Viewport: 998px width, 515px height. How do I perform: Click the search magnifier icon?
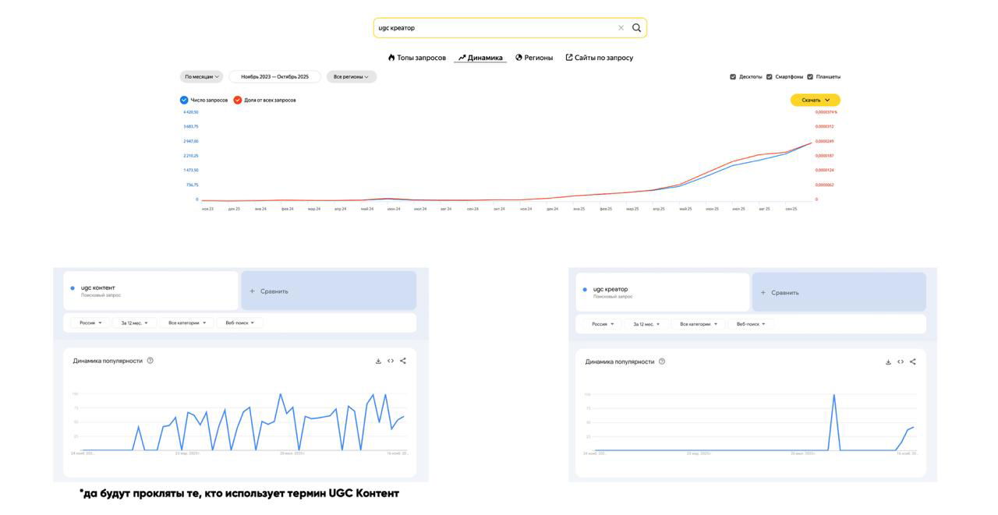pos(636,28)
